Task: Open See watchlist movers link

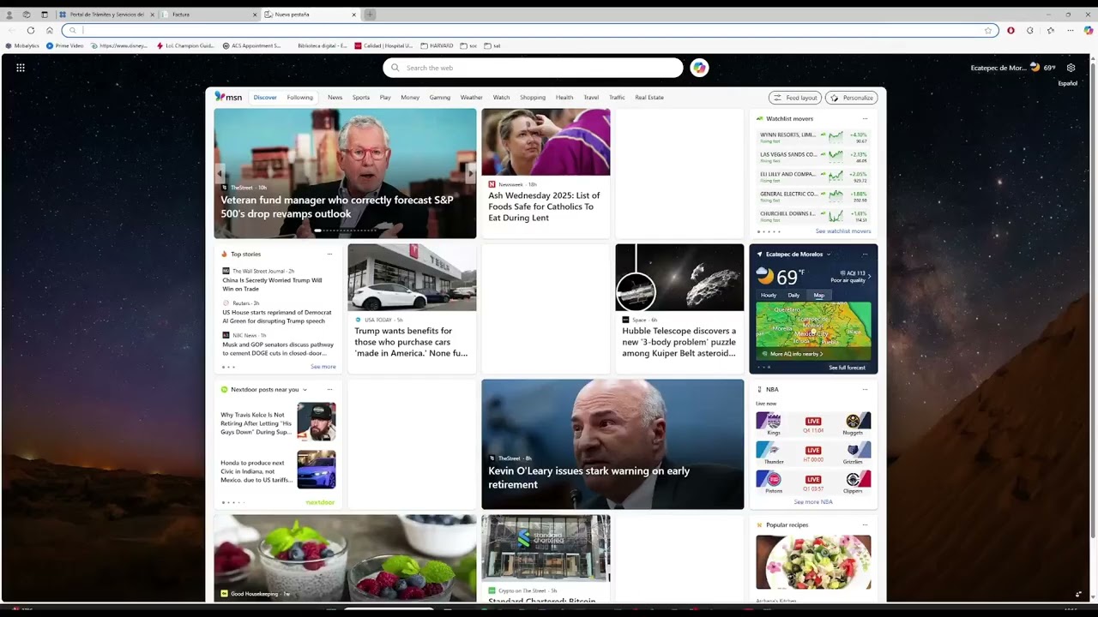Action: click(x=843, y=231)
